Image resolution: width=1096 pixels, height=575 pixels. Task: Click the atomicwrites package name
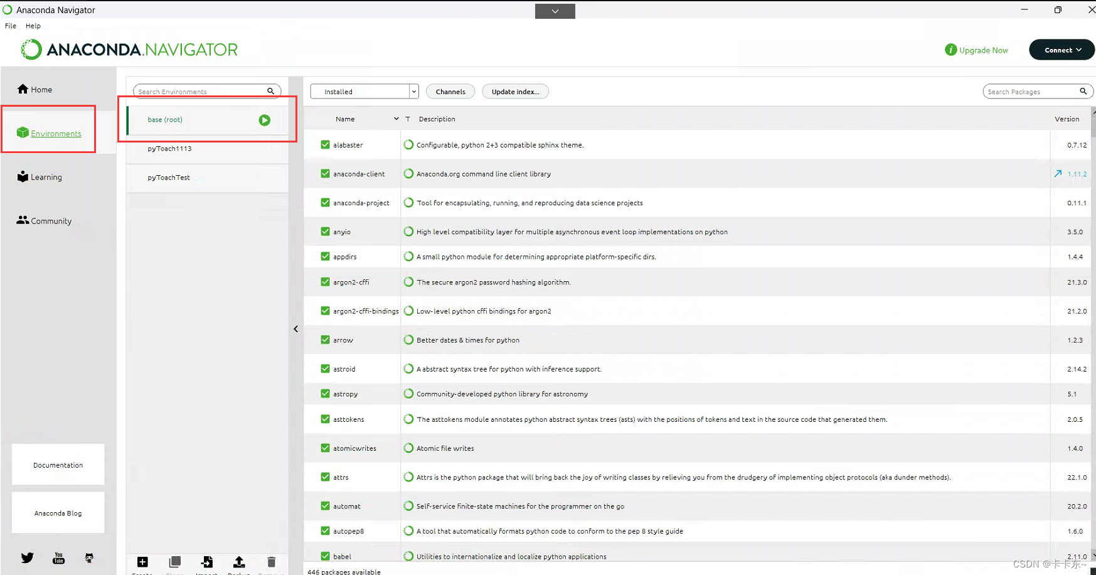(x=354, y=448)
